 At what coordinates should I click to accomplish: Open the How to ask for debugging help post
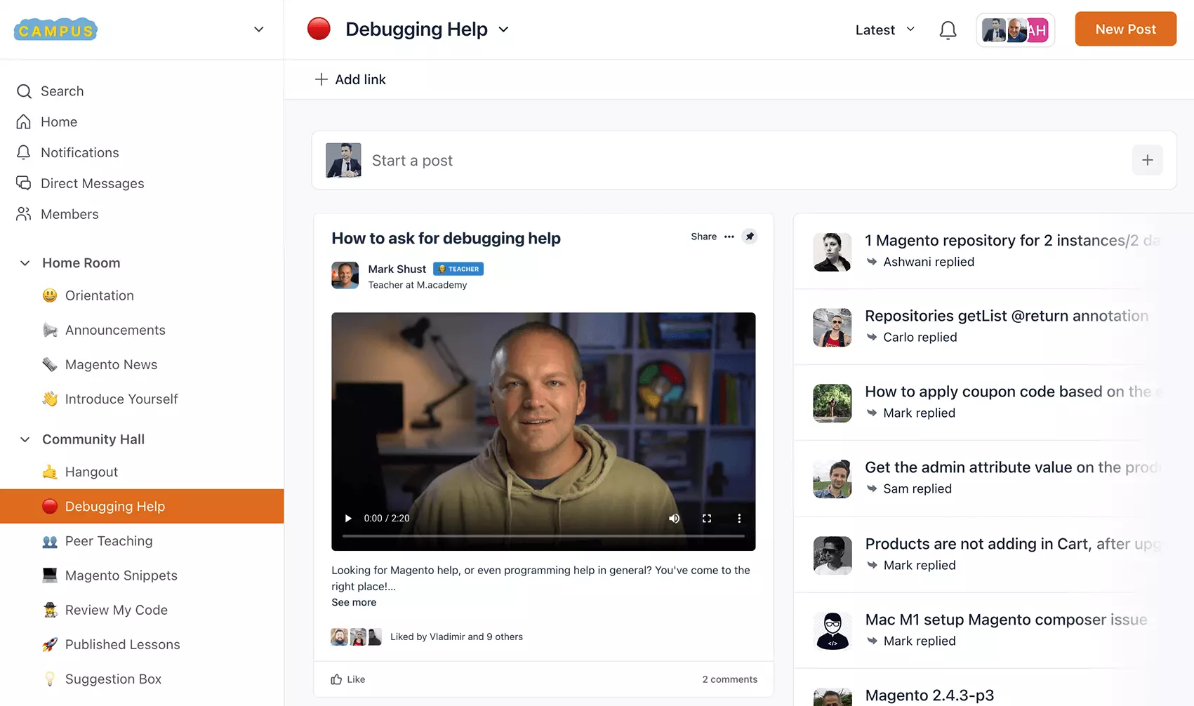pyautogui.click(x=446, y=239)
